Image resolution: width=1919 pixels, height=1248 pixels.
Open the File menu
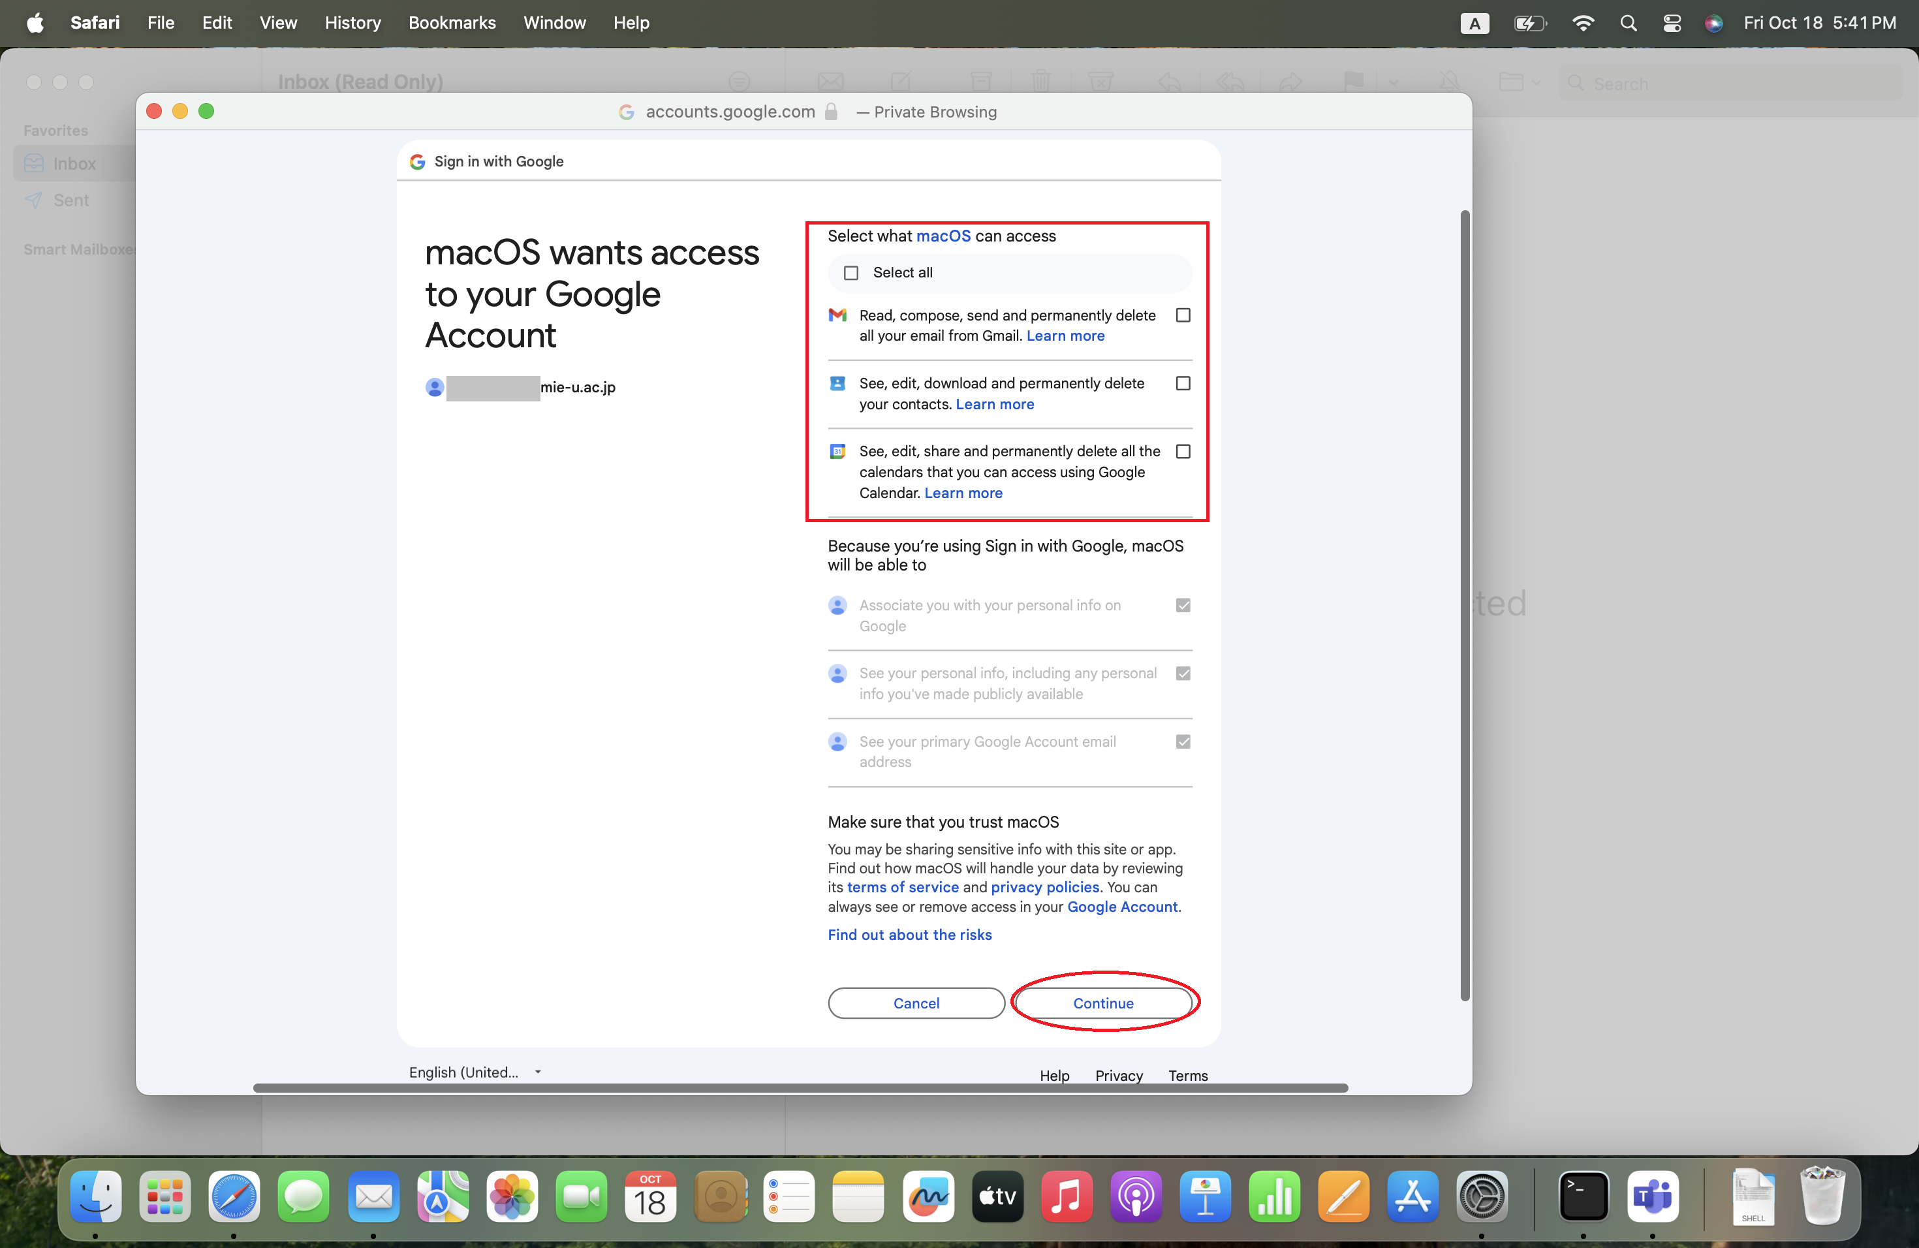161,23
